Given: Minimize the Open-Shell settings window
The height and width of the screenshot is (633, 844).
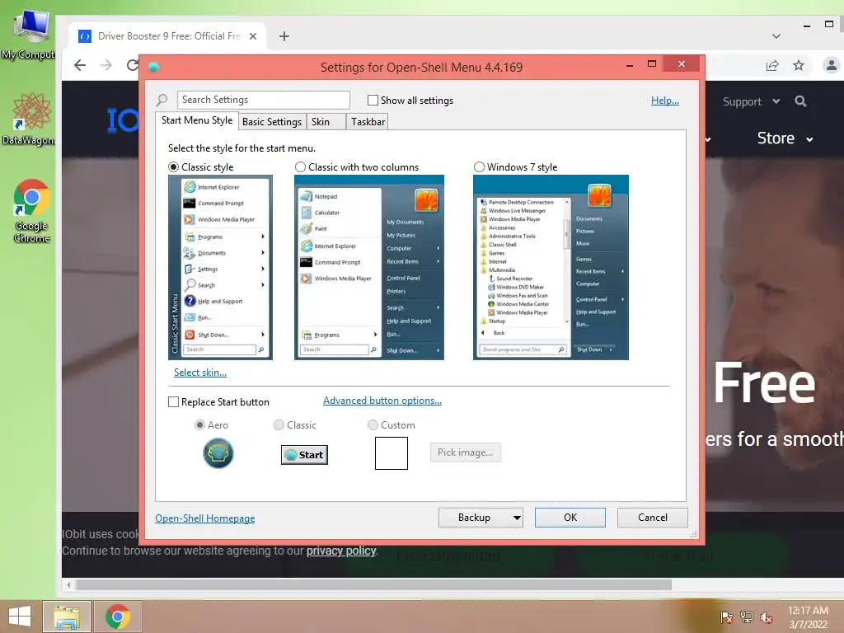Looking at the screenshot, I should pos(629,65).
